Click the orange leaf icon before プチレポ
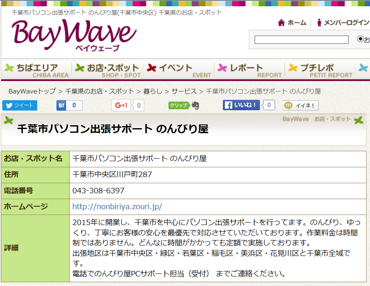This screenshot has width=370, height=286. (x=293, y=68)
